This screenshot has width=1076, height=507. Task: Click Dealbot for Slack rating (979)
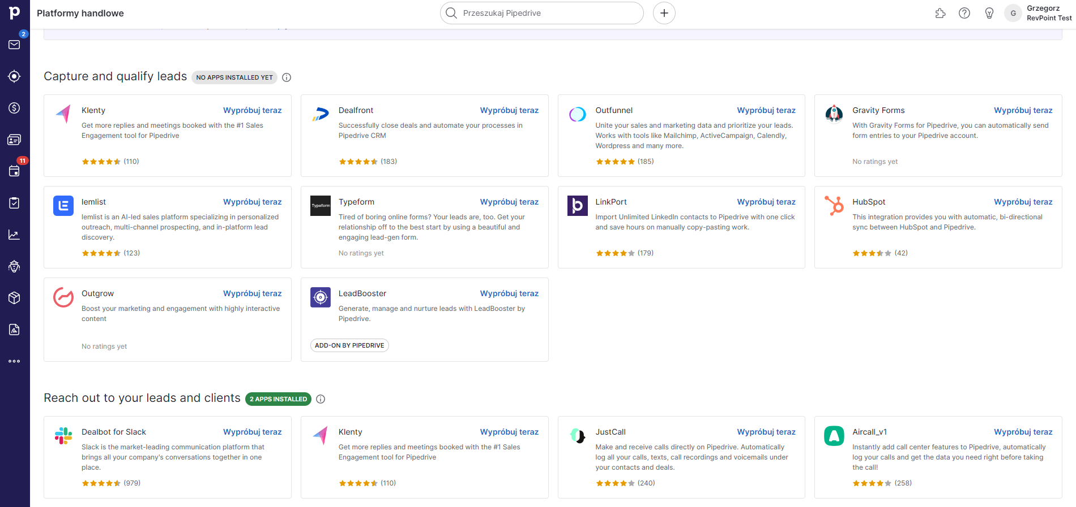click(132, 483)
